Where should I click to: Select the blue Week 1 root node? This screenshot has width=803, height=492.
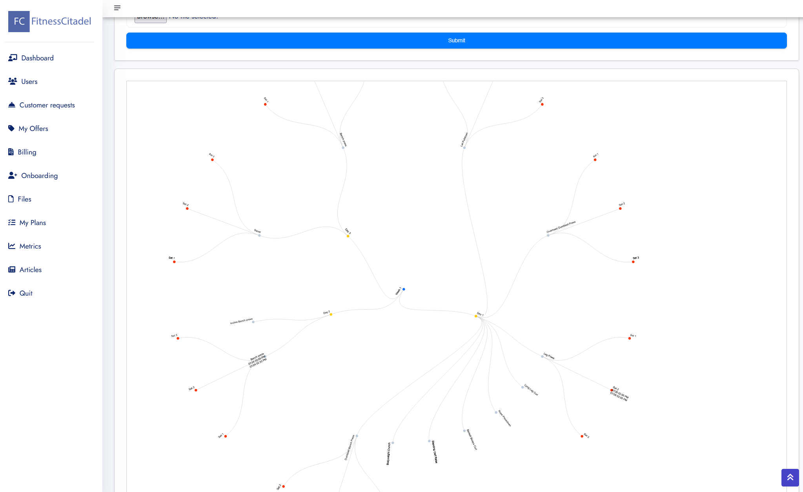click(x=404, y=289)
